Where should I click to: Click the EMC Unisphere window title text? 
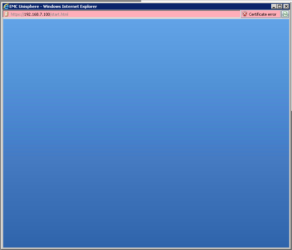tap(53, 6)
